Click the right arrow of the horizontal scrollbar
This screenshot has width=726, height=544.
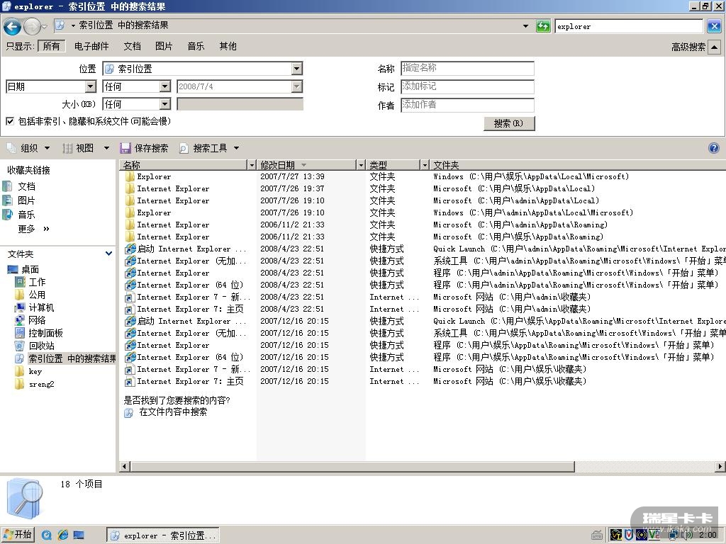tap(720, 466)
